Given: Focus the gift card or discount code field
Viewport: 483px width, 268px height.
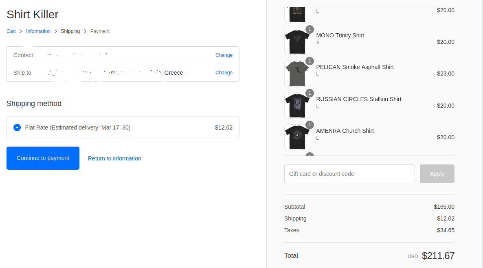Looking at the screenshot, I should [x=349, y=174].
